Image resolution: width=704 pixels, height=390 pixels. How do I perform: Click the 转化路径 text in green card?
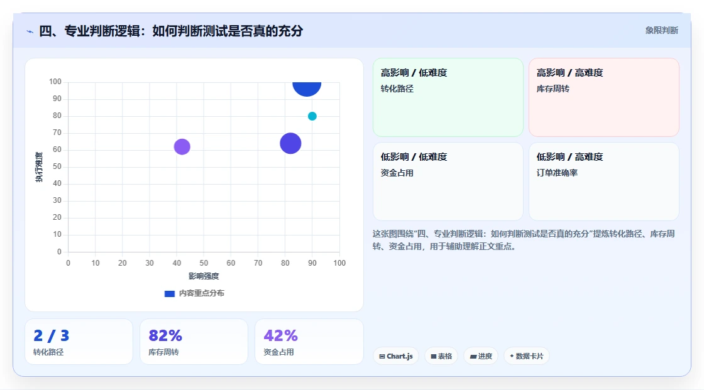point(397,89)
